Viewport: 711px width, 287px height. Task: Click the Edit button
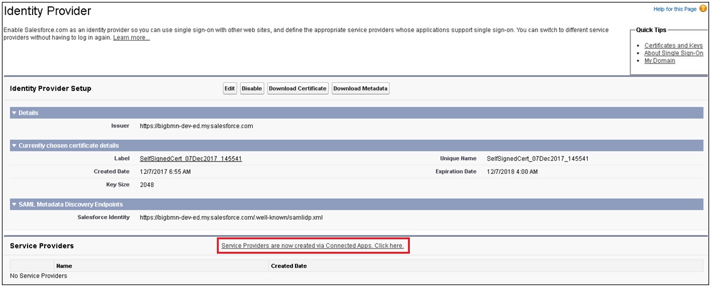pos(230,89)
